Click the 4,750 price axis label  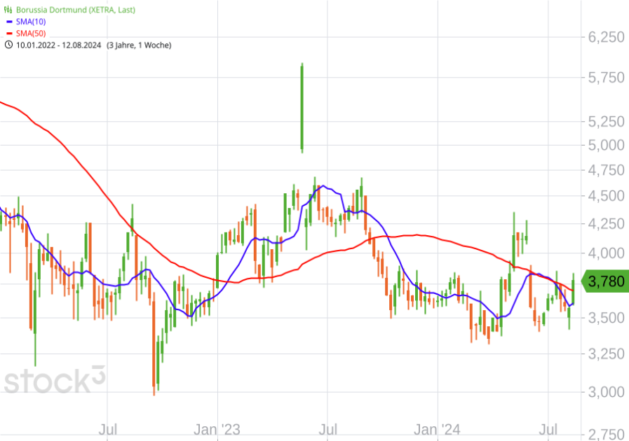point(606,170)
